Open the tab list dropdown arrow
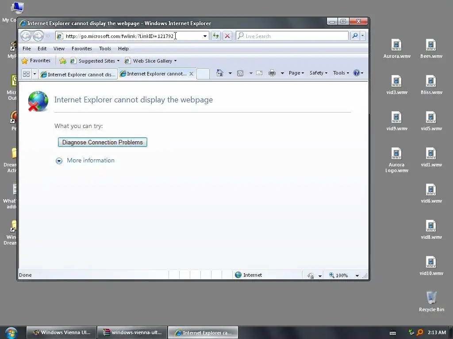This screenshot has width=453, height=339. (35, 74)
